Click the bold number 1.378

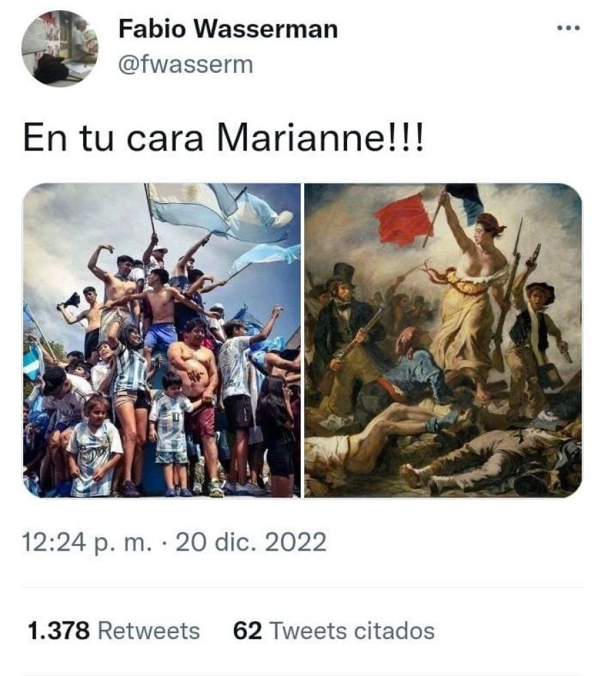pyautogui.click(x=59, y=631)
